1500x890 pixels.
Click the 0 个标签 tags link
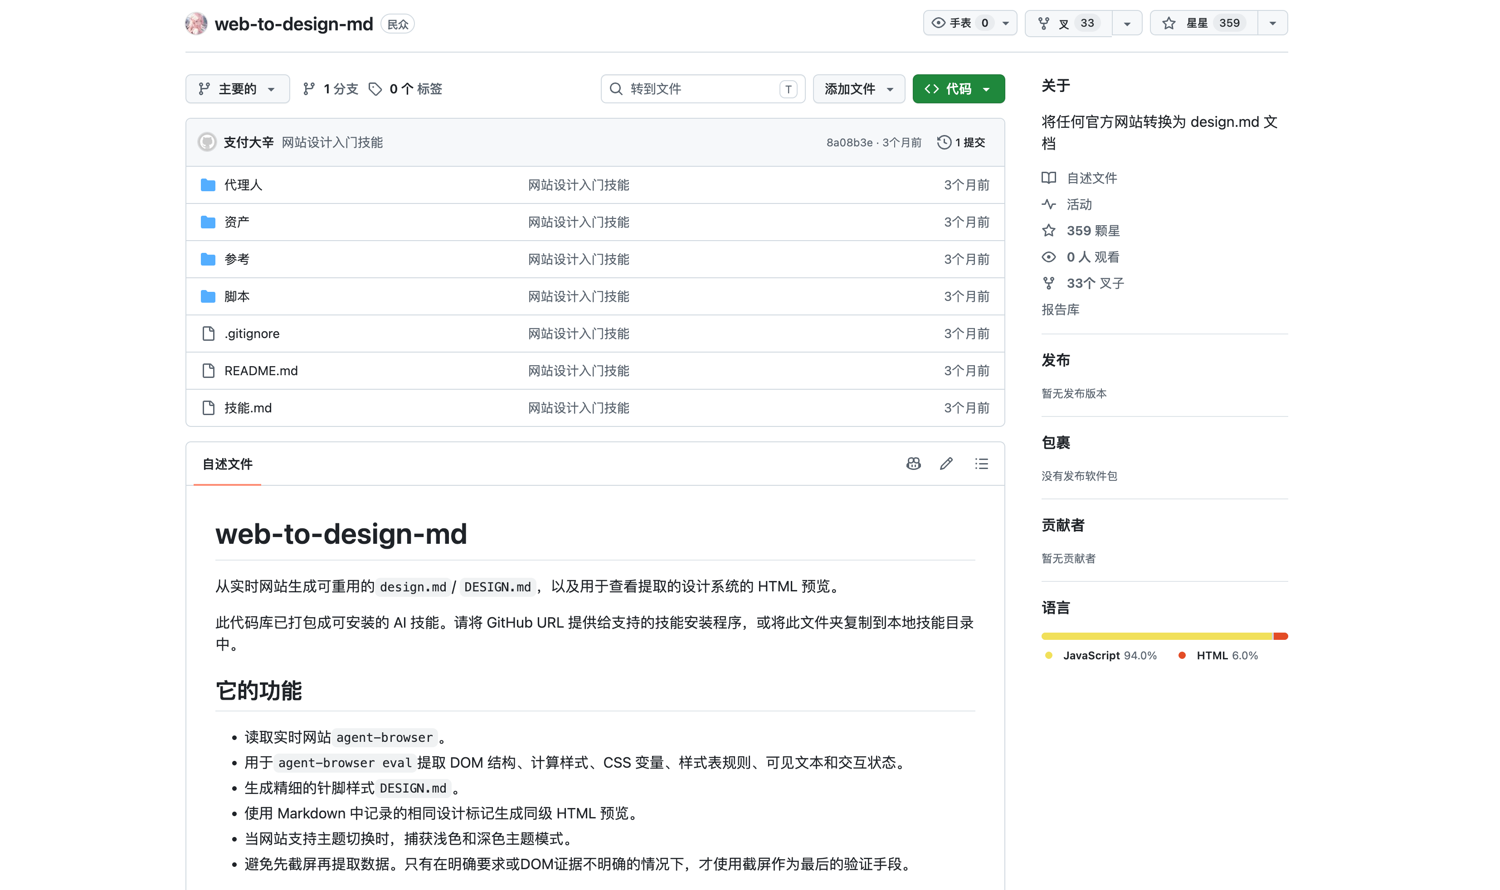(405, 89)
